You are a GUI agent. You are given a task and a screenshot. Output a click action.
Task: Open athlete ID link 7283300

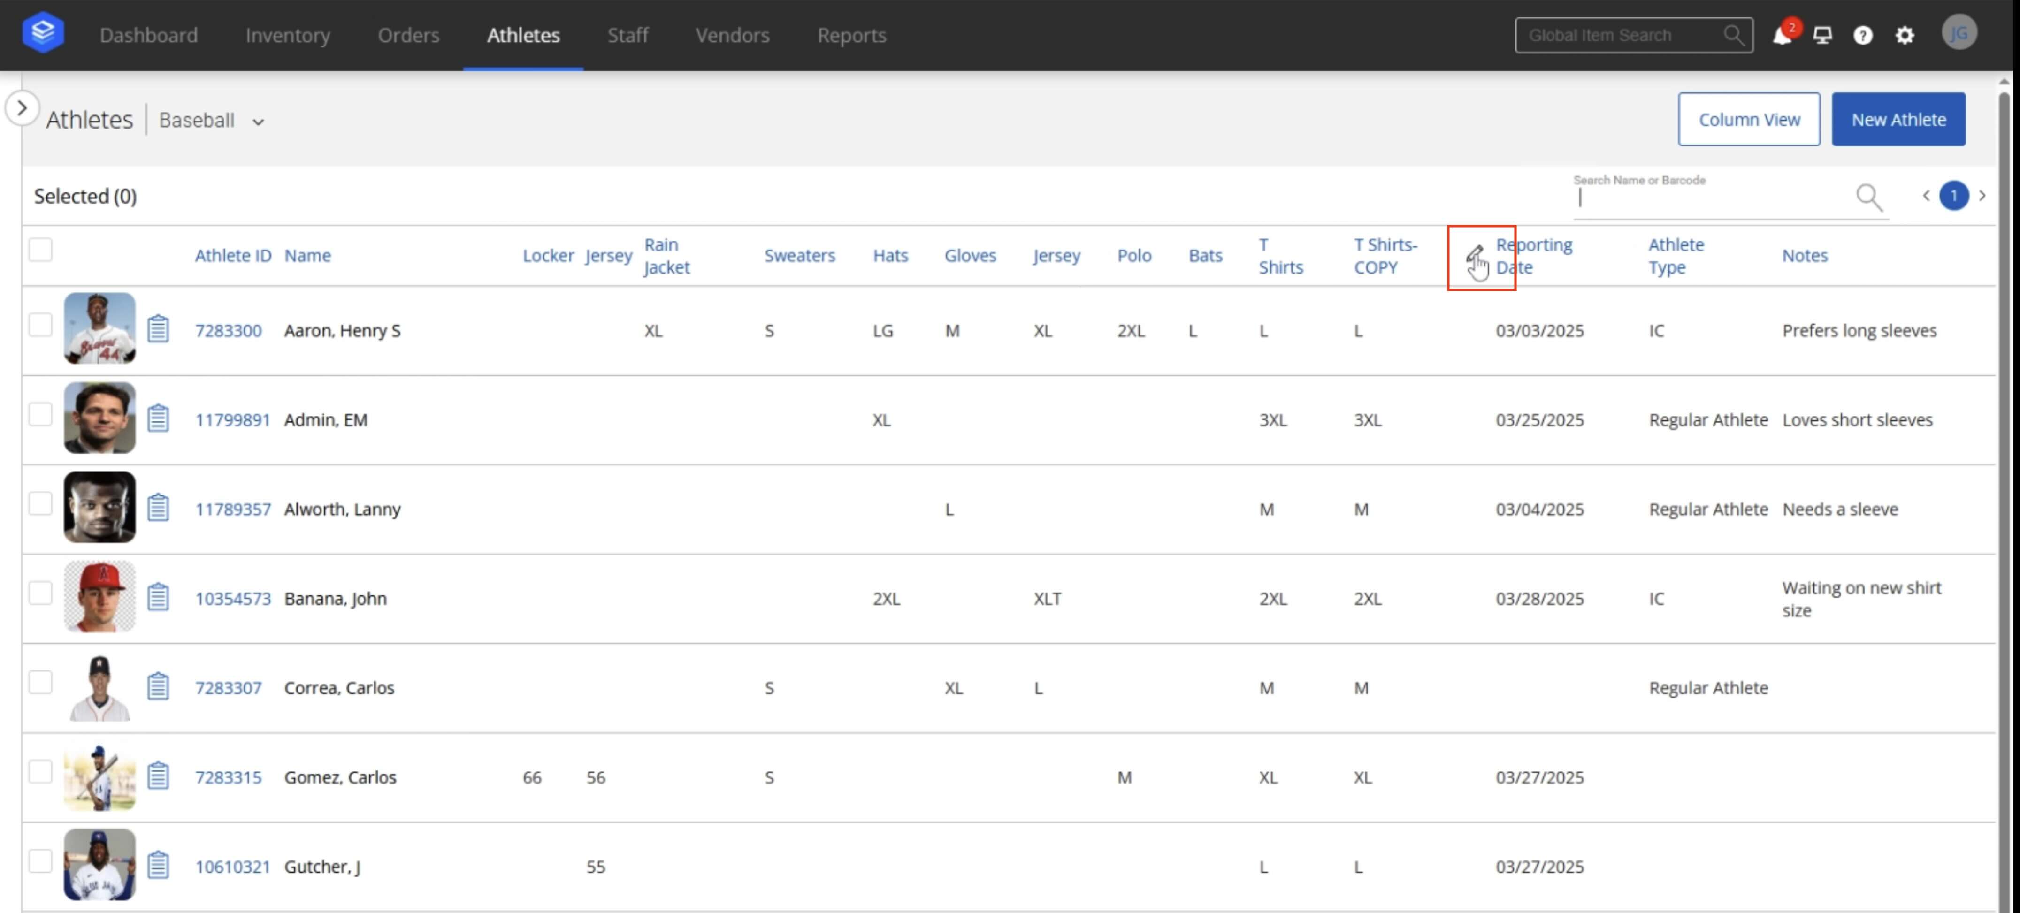click(x=229, y=330)
